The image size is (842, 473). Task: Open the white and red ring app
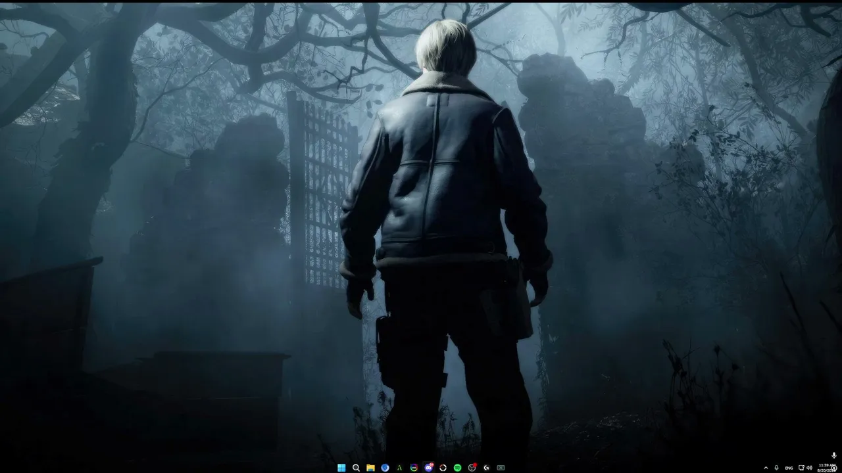(443, 468)
